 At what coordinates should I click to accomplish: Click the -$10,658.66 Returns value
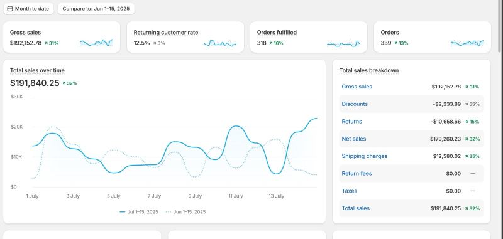click(446, 122)
